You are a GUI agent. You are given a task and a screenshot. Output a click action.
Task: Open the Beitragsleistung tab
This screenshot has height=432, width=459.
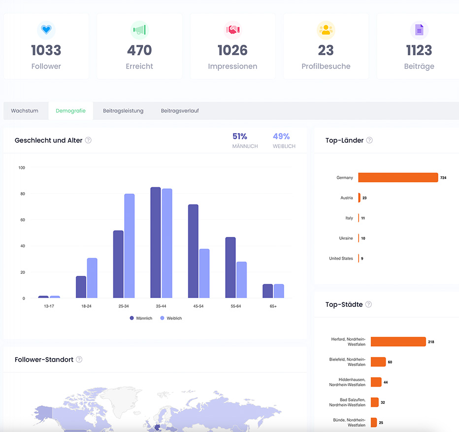point(123,111)
